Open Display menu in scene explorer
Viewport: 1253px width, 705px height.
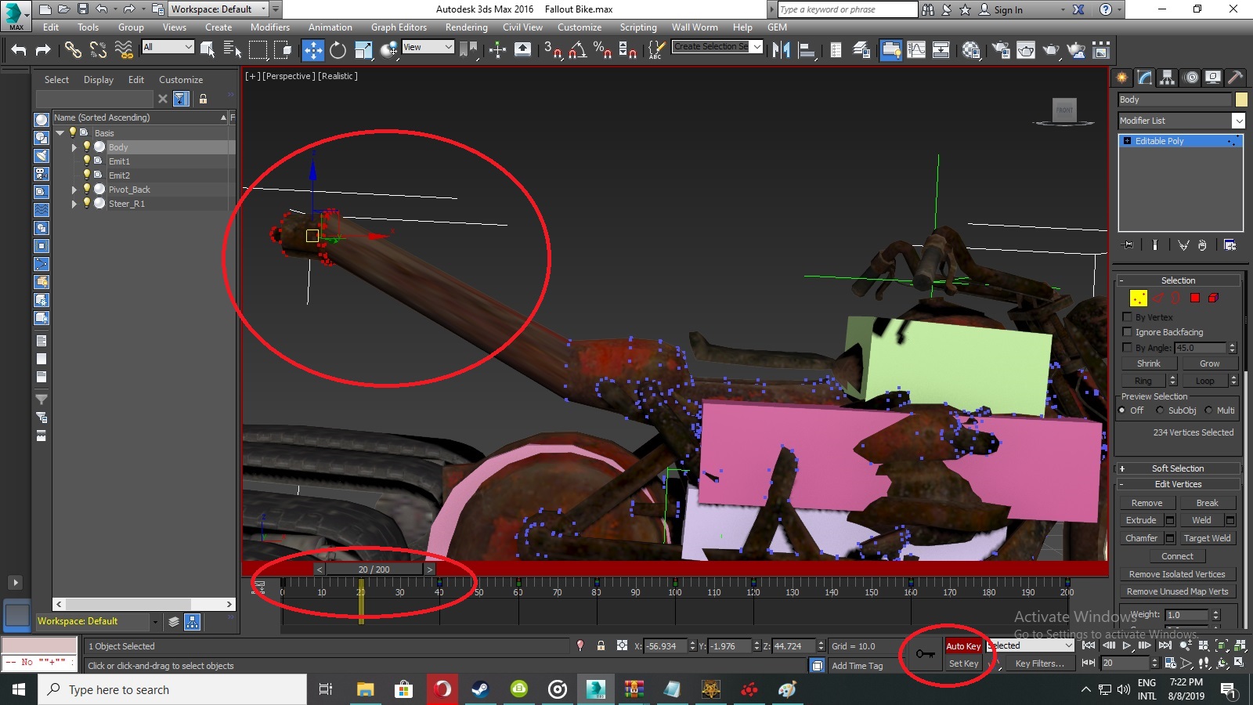(99, 80)
